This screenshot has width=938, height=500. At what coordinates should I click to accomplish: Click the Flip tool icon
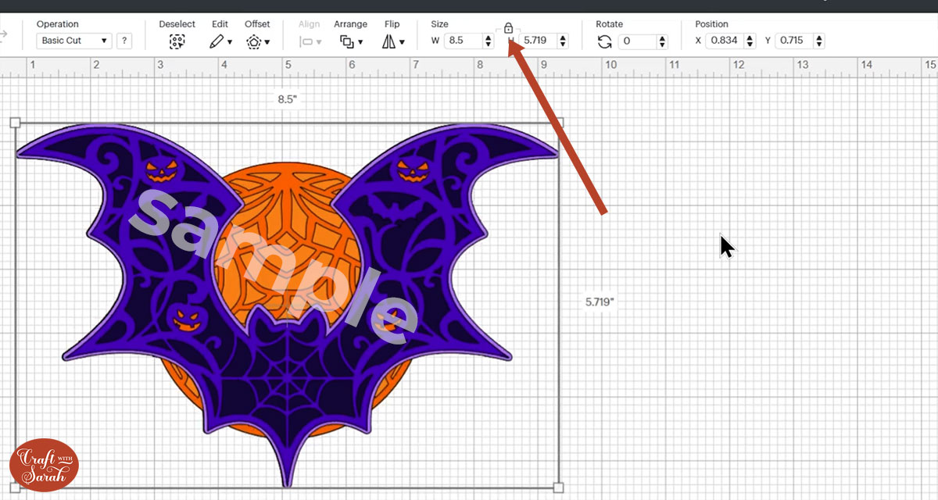point(390,40)
